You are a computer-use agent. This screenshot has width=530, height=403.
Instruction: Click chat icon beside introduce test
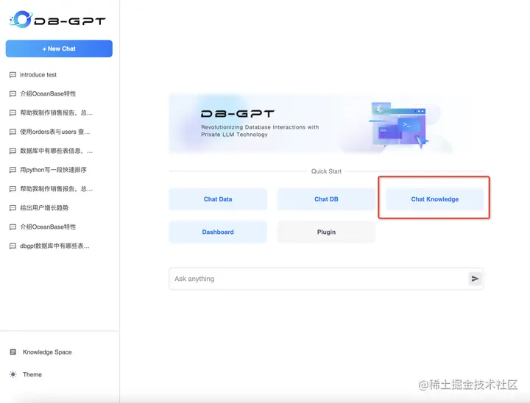(13, 75)
